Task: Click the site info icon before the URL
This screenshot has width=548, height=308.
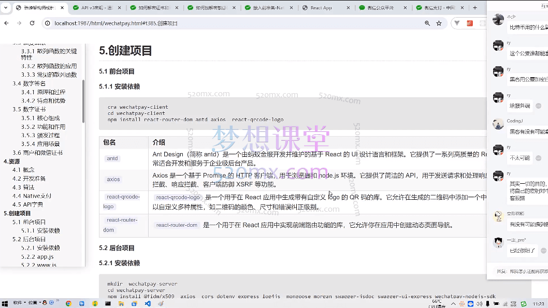Action: 47,23
